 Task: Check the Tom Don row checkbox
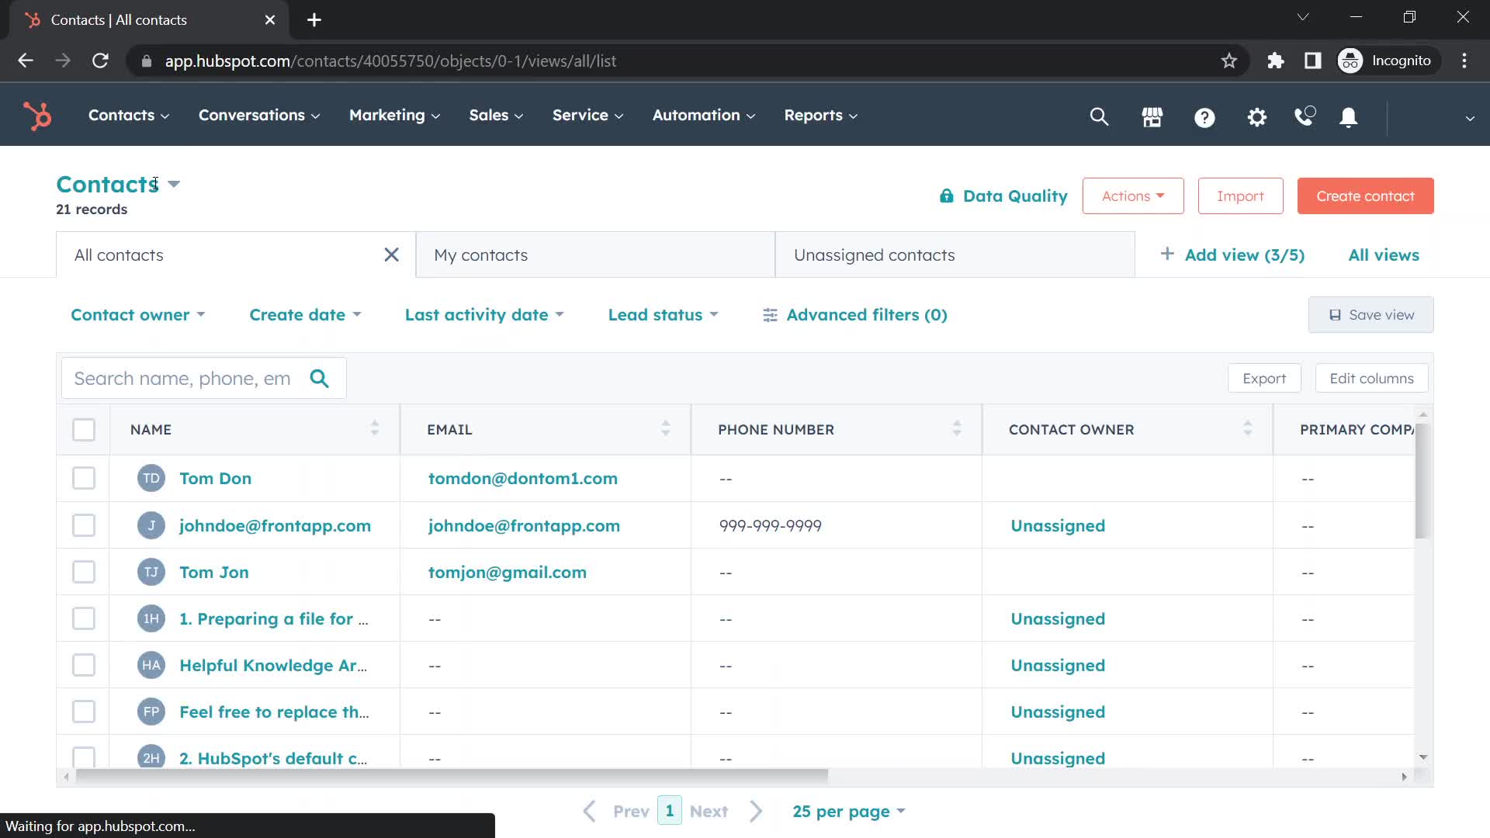click(84, 478)
